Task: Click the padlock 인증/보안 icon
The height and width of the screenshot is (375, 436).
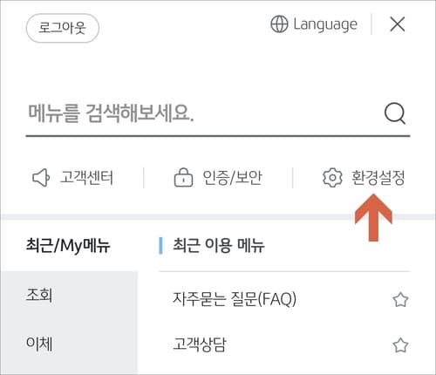Action: click(x=183, y=177)
